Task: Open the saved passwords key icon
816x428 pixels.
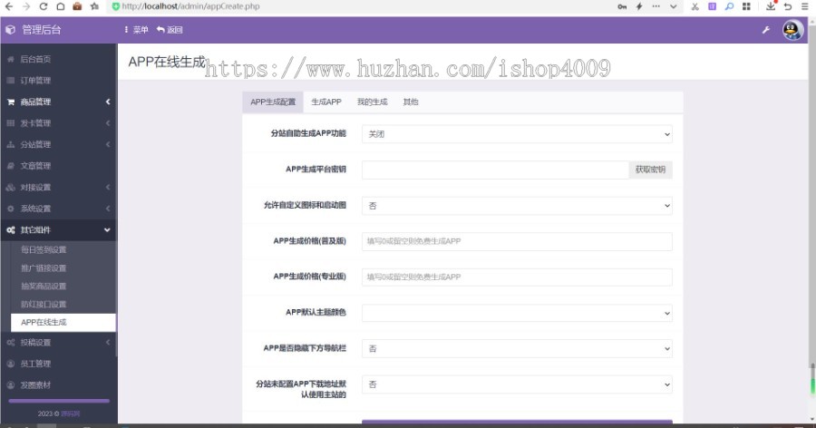Action: coord(622,6)
